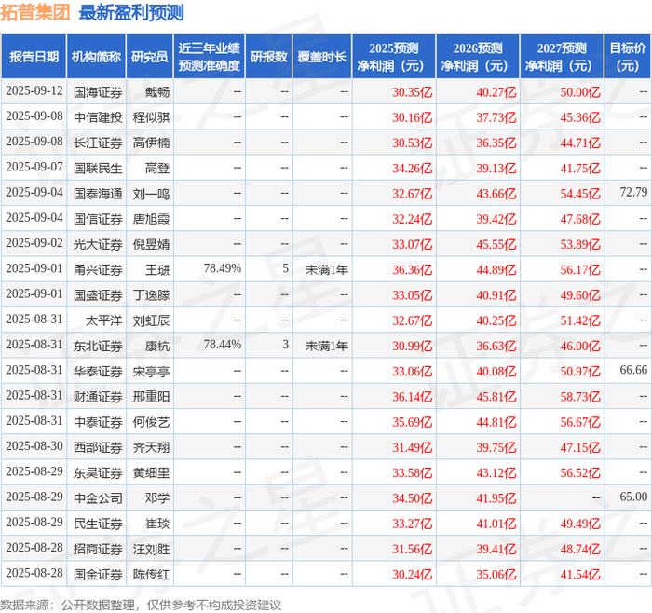Select the date 2025-08-30
Viewport: 652px width, 613px height.
(34, 446)
